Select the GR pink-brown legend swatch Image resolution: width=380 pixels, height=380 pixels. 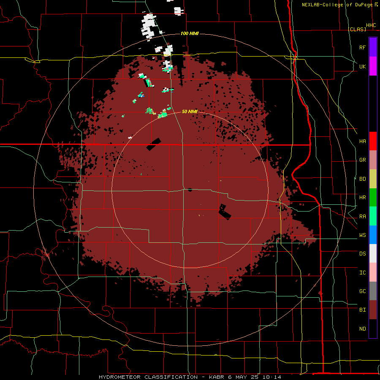[373, 160]
